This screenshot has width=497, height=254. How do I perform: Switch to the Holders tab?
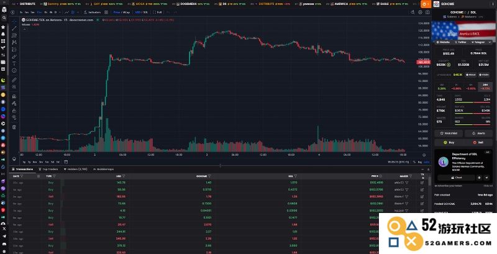[x=75, y=169]
